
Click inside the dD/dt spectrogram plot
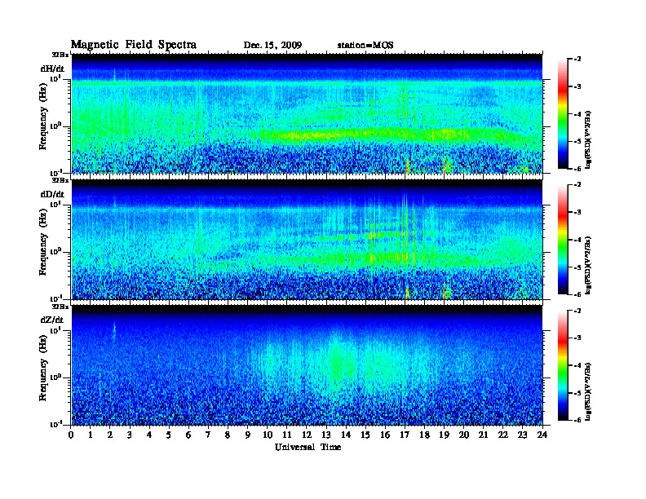pyautogui.click(x=307, y=240)
